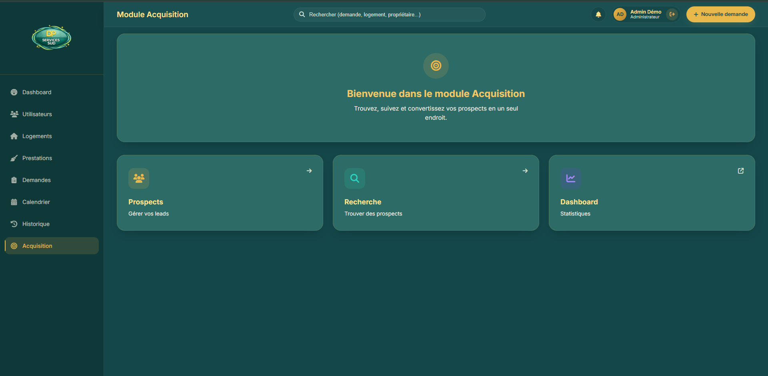Screen dimensions: 768x376
Task: Open Dashboard from the sidebar
Action: pyautogui.click(x=52, y=92)
